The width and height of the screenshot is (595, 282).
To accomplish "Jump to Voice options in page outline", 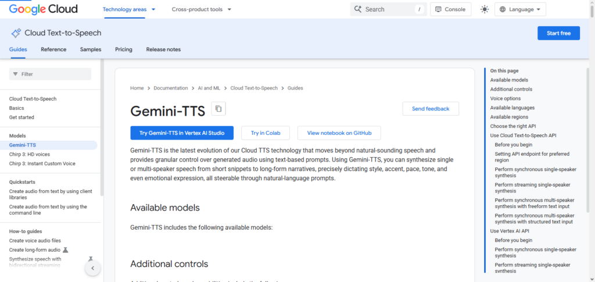I will [506, 98].
